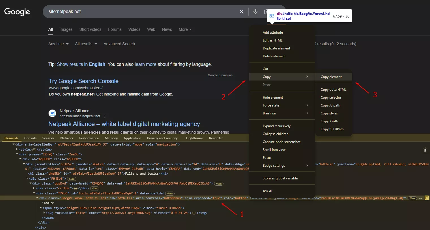Open the Force state submenu
430x230 pixels.
coord(282,105)
